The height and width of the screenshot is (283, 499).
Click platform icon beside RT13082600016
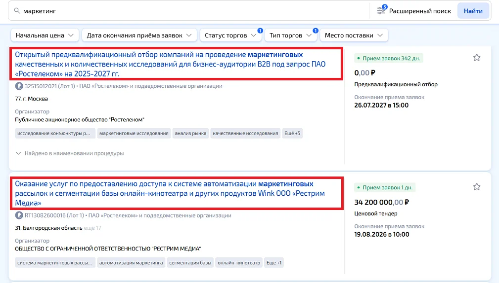19,215
